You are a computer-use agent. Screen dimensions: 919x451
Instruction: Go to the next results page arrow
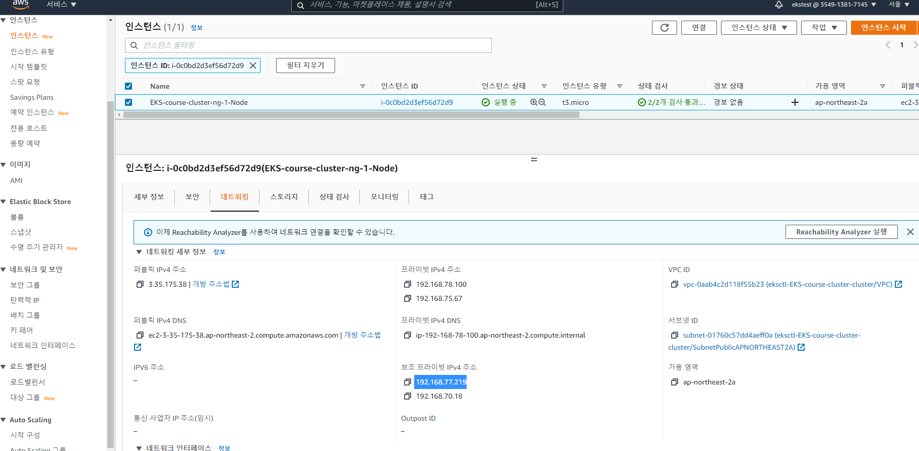point(915,45)
